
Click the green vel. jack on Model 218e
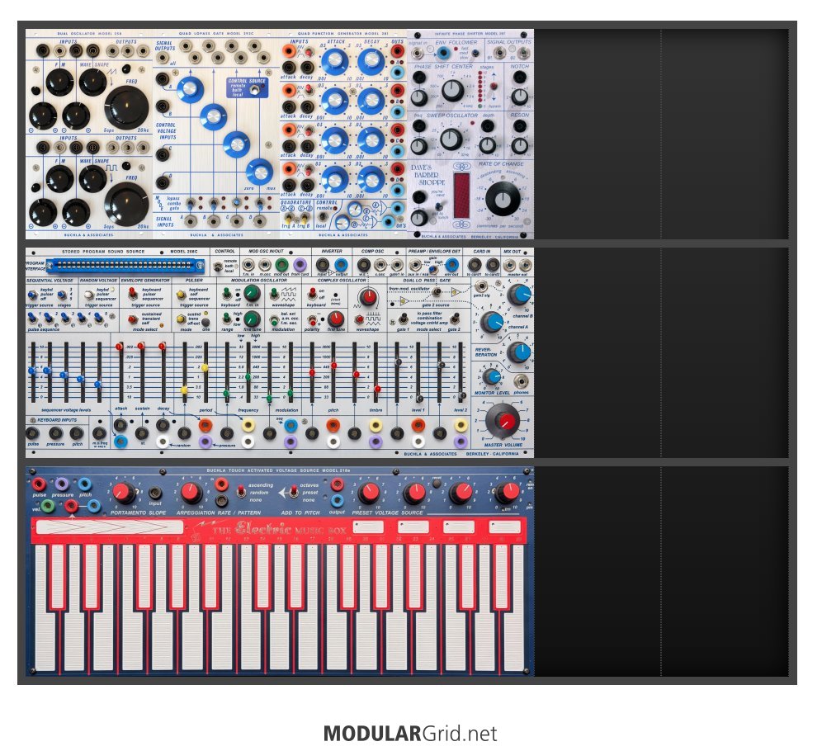tap(47, 506)
